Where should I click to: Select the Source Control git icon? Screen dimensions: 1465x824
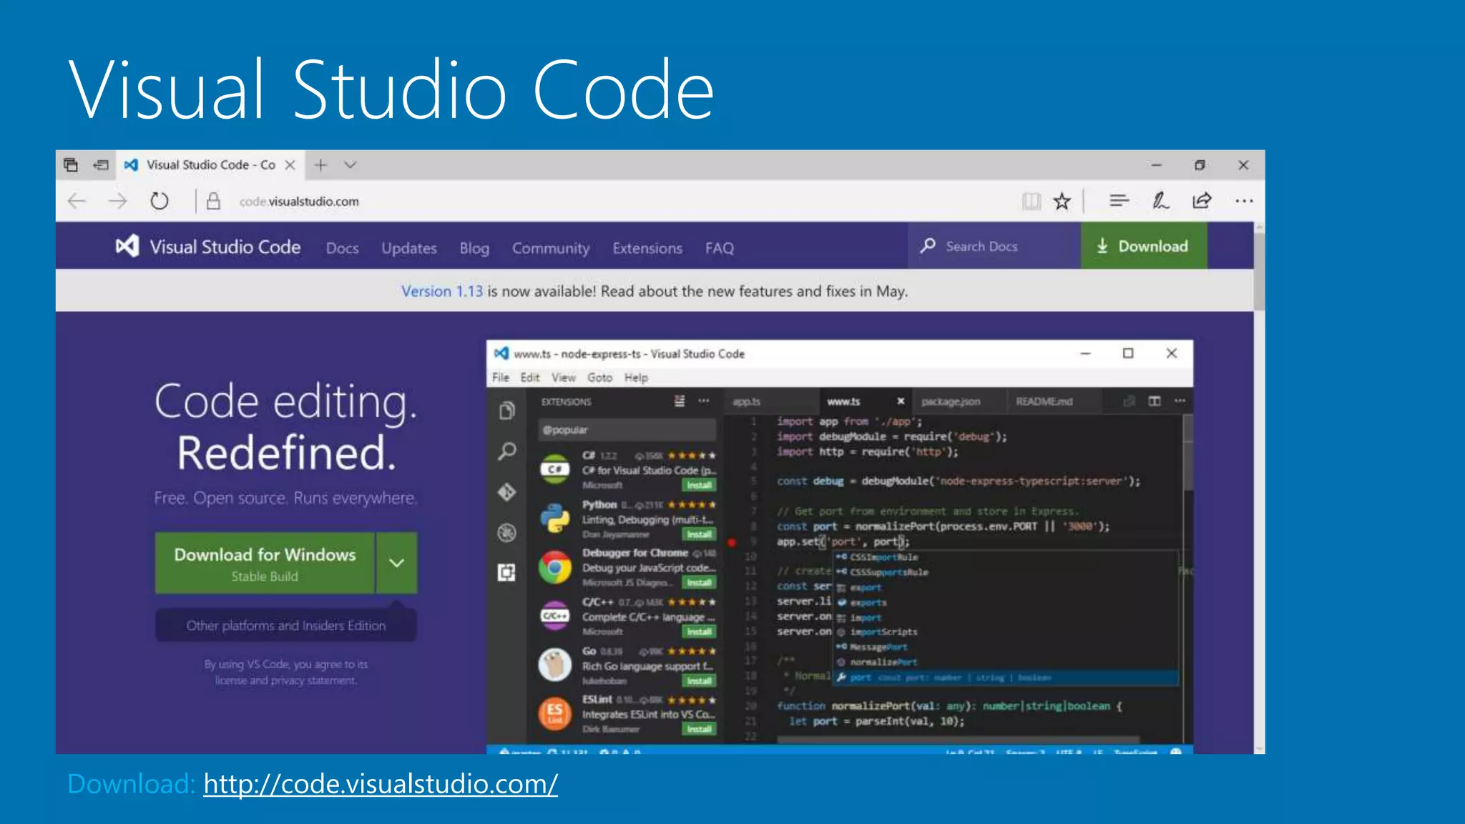click(x=507, y=492)
